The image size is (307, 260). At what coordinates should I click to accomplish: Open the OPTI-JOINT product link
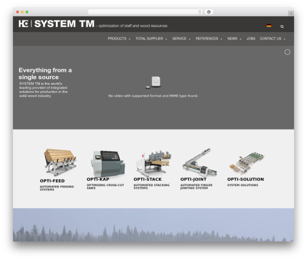(193, 179)
